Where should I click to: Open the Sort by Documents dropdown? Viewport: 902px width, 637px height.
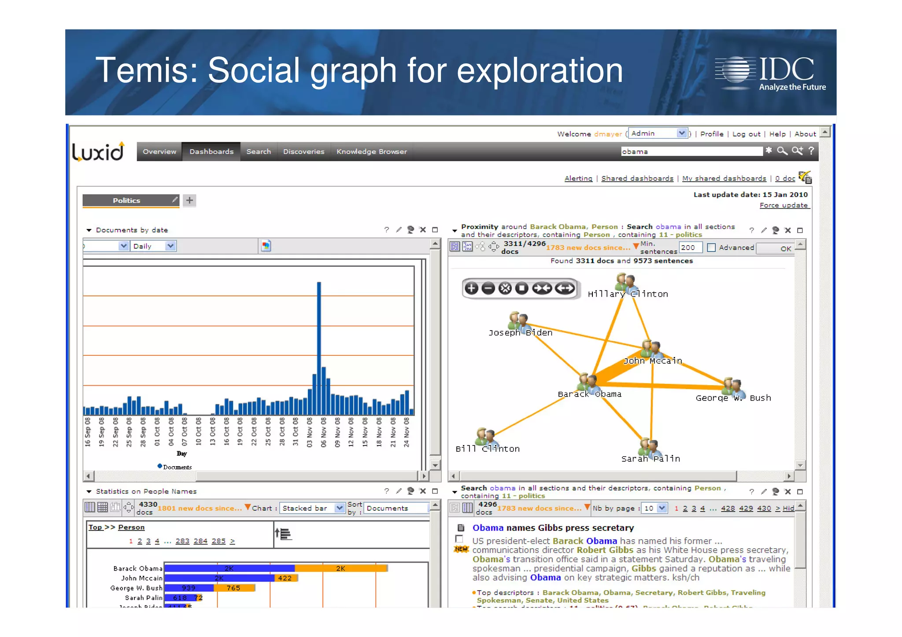pyautogui.click(x=396, y=508)
